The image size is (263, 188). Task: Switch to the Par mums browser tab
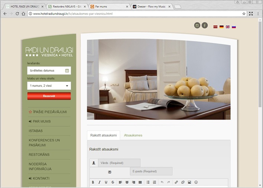click(x=109, y=7)
